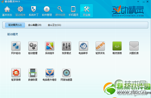
Task: Switch to the 驱动精灵(12) tab
Action: (x=15, y=25)
